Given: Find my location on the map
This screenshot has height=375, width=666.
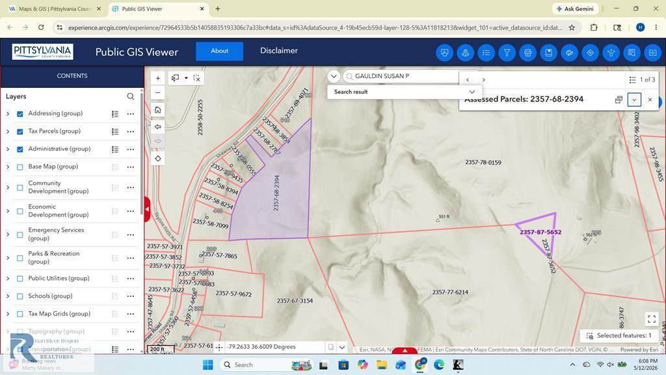Looking at the screenshot, I should point(158,159).
